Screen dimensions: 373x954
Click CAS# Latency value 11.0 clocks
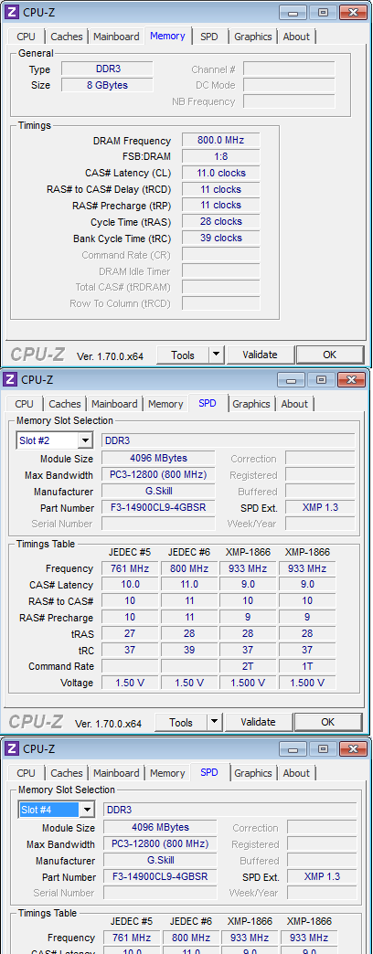221,173
